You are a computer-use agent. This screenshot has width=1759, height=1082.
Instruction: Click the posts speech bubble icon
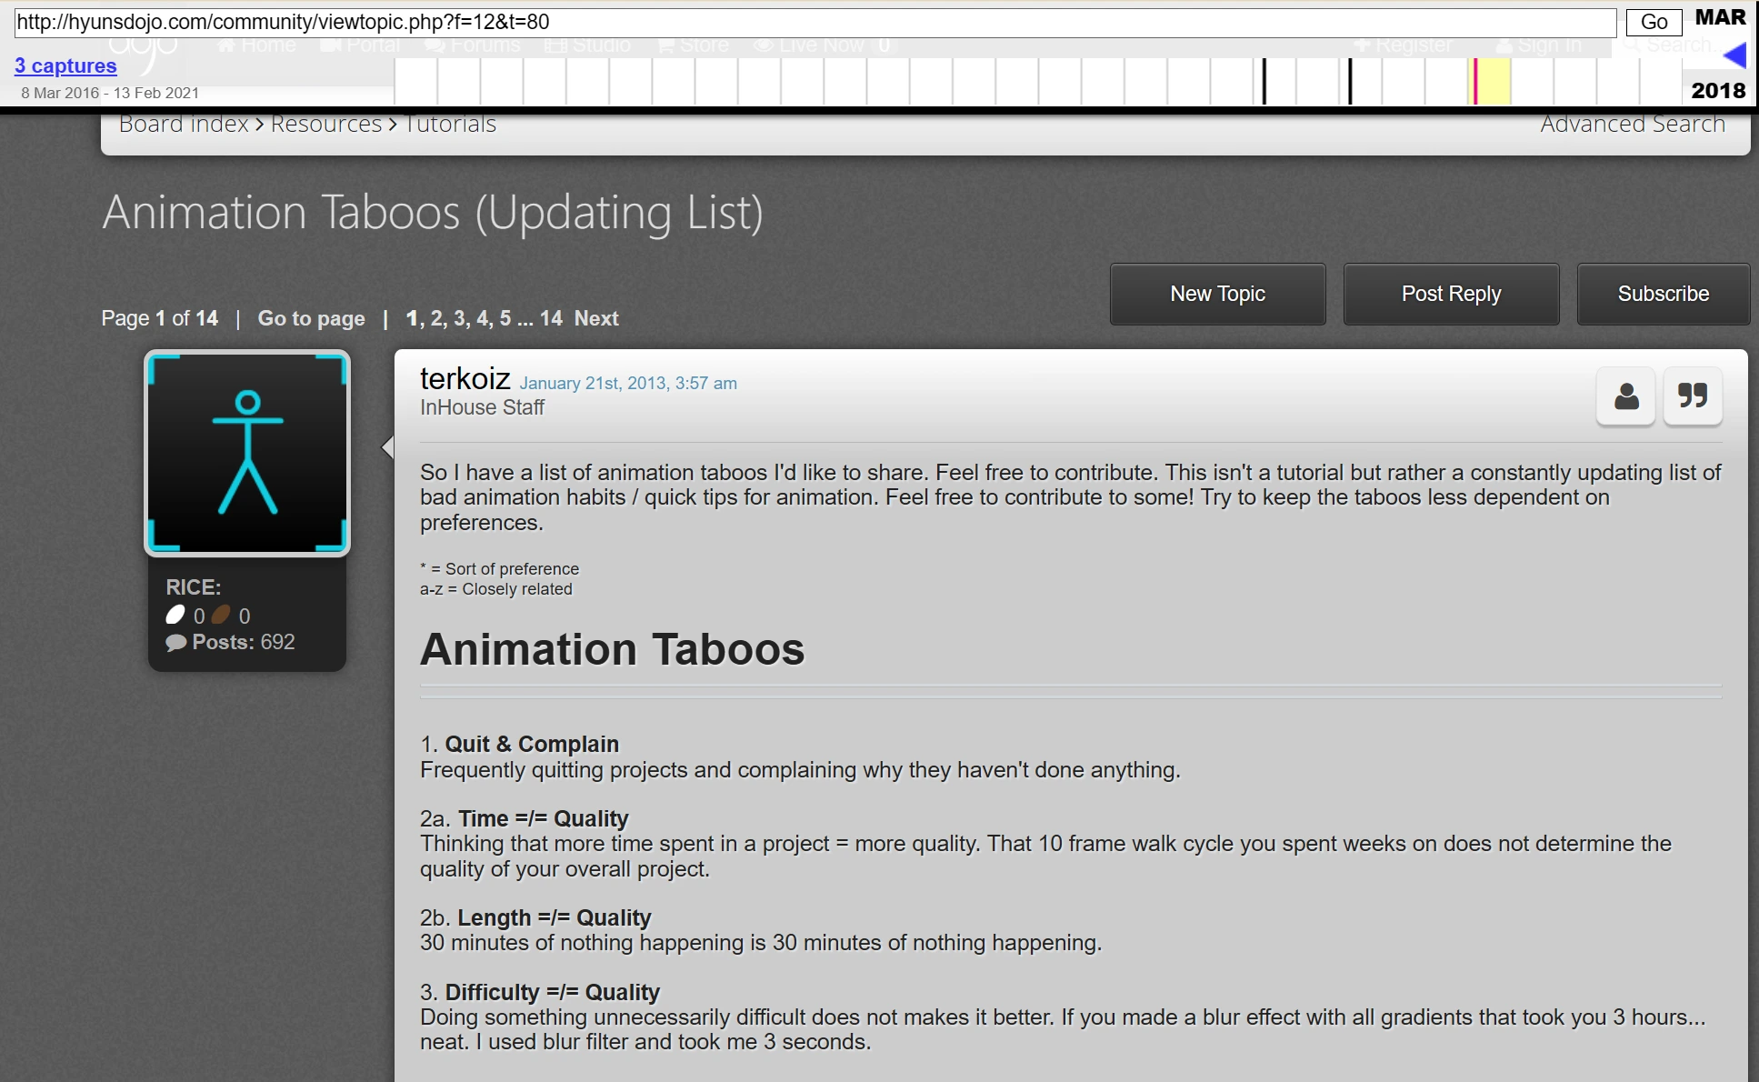click(x=175, y=643)
